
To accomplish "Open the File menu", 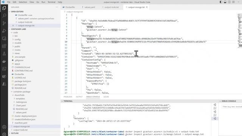I will [x=9, y=2].
